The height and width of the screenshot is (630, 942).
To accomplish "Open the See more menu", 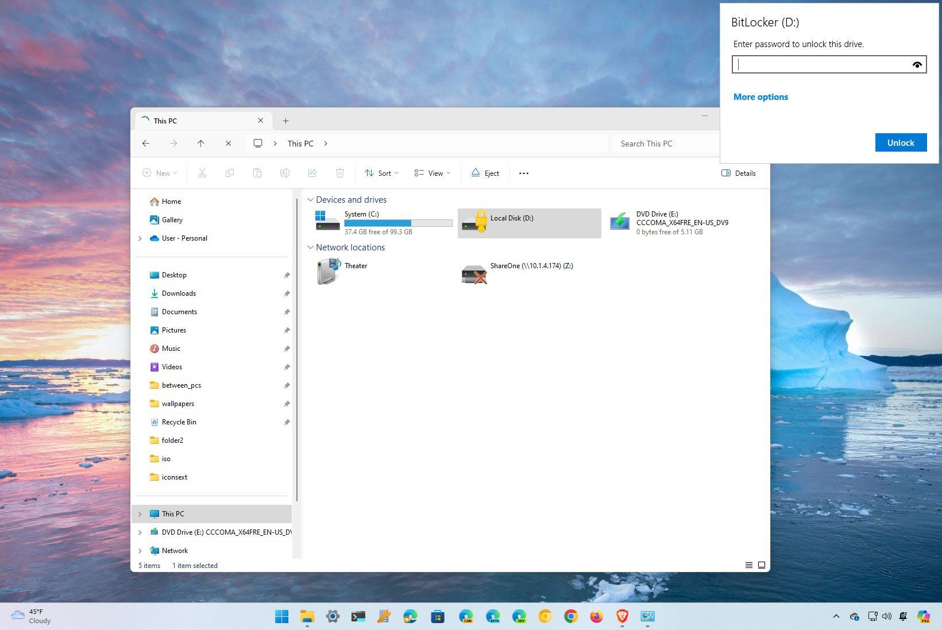I will (523, 173).
